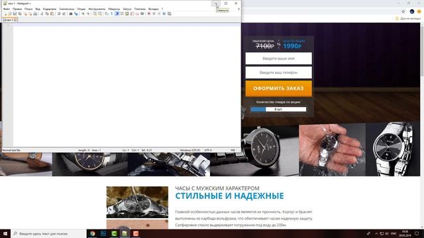Image resolution: width=424 pixels, height=238 pixels.
Task: Click the Print toolbar icon in Notepad++
Action: pyautogui.click(x=35, y=14)
